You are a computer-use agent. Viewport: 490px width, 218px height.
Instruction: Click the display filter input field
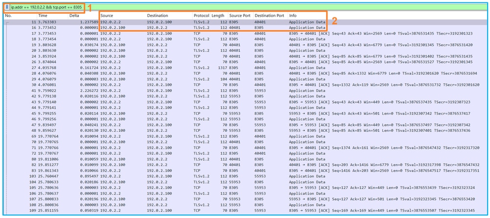coord(248,7)
